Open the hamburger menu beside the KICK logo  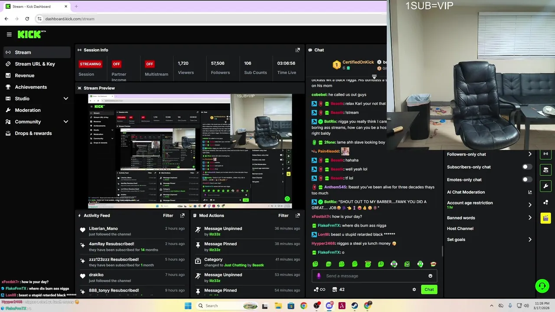(9, 34)
